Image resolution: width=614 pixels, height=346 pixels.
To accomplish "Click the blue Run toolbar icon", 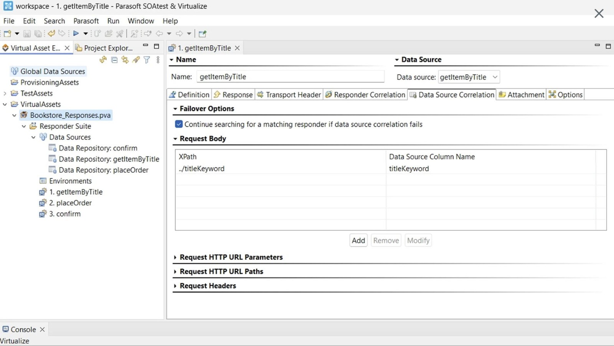I will pos(76,33).
